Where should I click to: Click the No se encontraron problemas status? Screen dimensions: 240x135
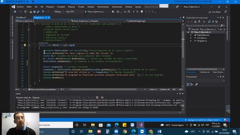(x=42, y=89)
